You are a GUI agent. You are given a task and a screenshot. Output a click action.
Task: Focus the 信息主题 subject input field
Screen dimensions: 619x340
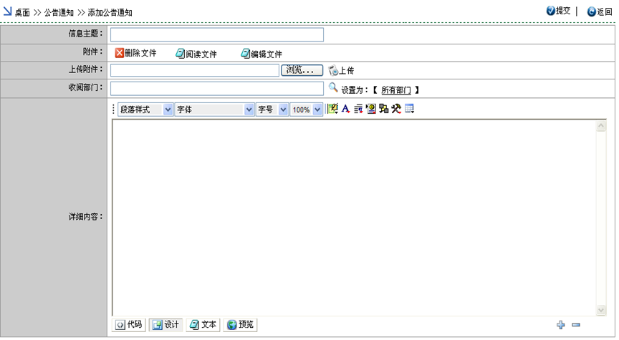[x=217, y=34]
